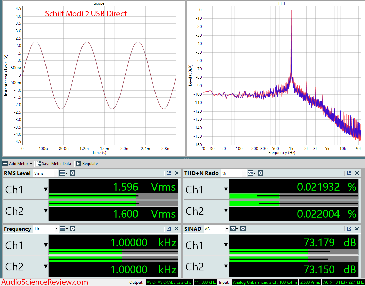Click the 1.596 Vrms reading

(x=144, y=187)
